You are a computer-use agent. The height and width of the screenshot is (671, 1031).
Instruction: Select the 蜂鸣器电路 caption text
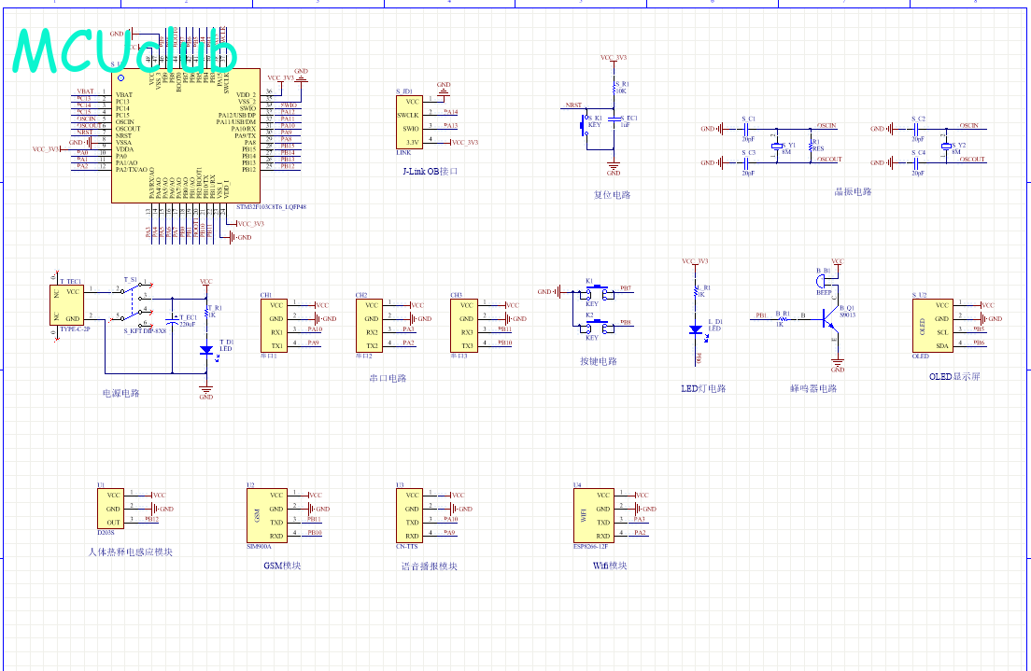(x=813, y=388)
